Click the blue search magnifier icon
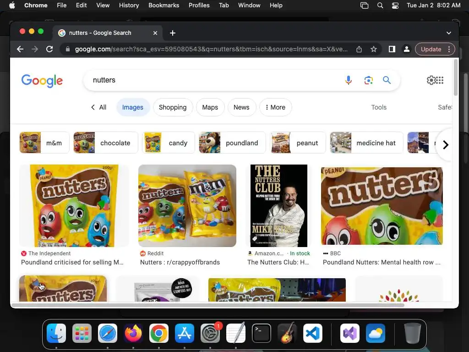The image size is (469, 352). (387, 80)
